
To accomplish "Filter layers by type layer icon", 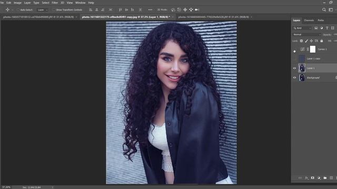I will coord(327,28).
